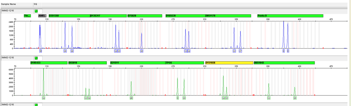This screenshot has width=351, height=106.
Task: Select the TPOX marker bar
Action: 184,63
